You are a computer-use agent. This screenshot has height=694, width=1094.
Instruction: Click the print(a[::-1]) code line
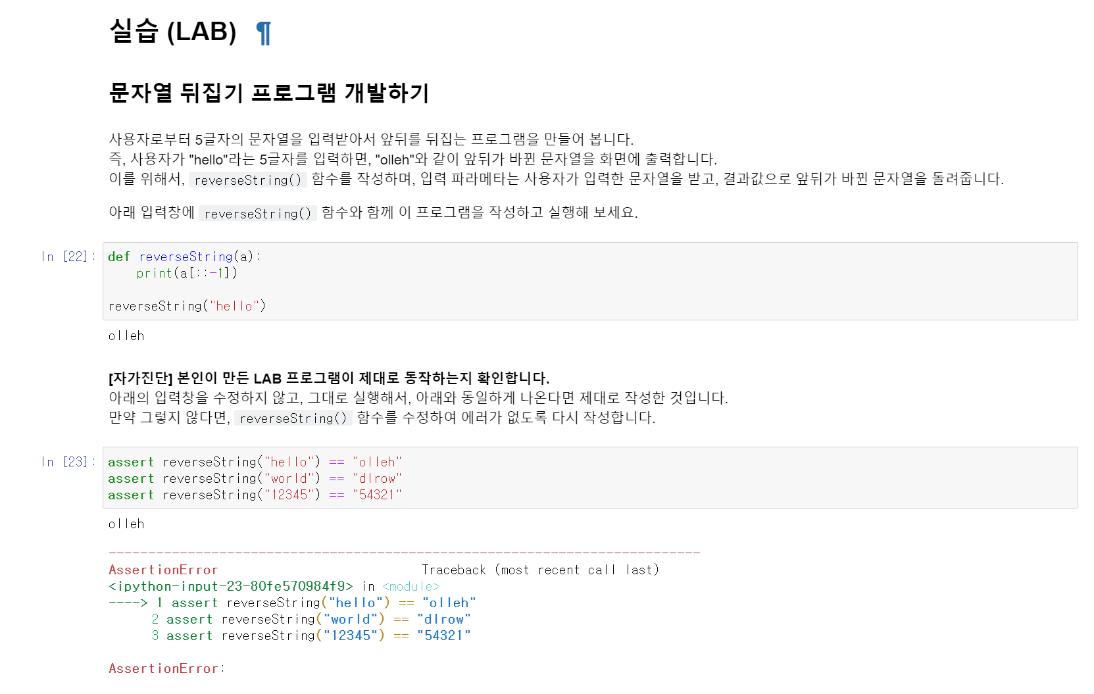point(187,273)
